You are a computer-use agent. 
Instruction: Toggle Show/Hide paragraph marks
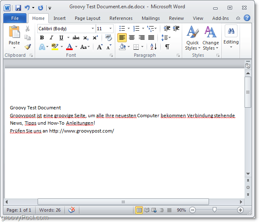[167, 47]
